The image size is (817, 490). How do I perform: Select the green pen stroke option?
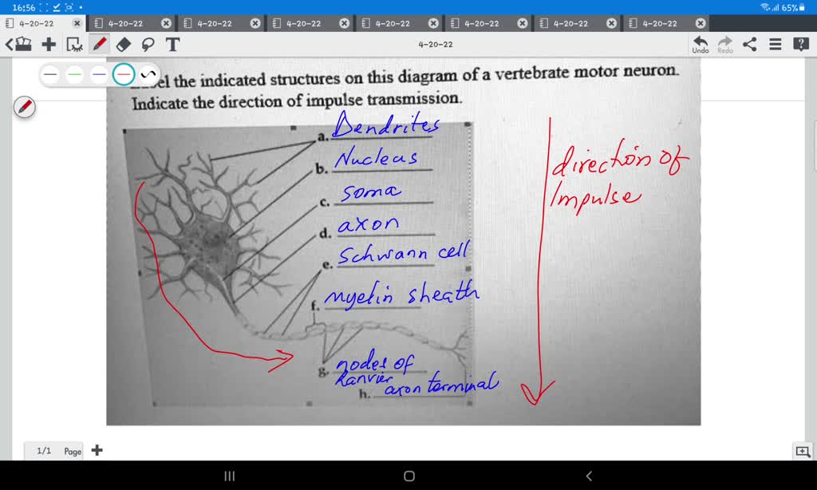tap(74, 73)
